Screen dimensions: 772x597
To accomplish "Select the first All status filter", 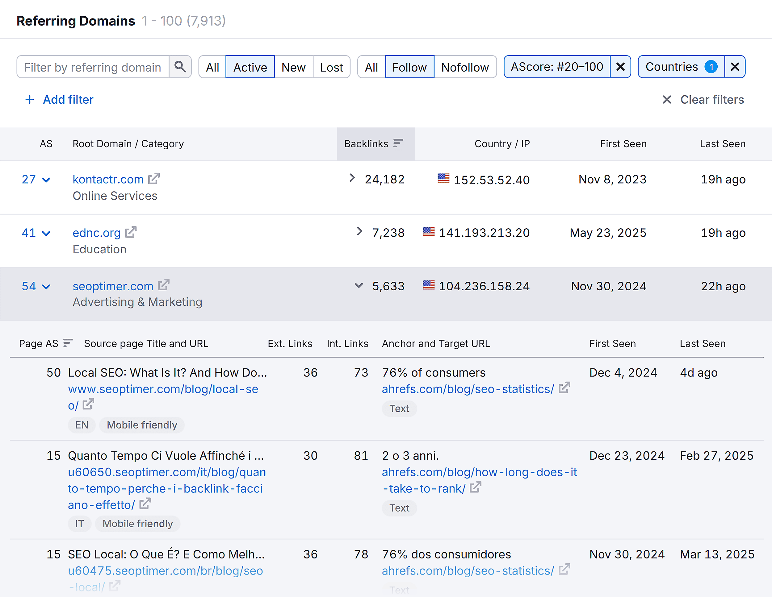I will pos(212,67).
